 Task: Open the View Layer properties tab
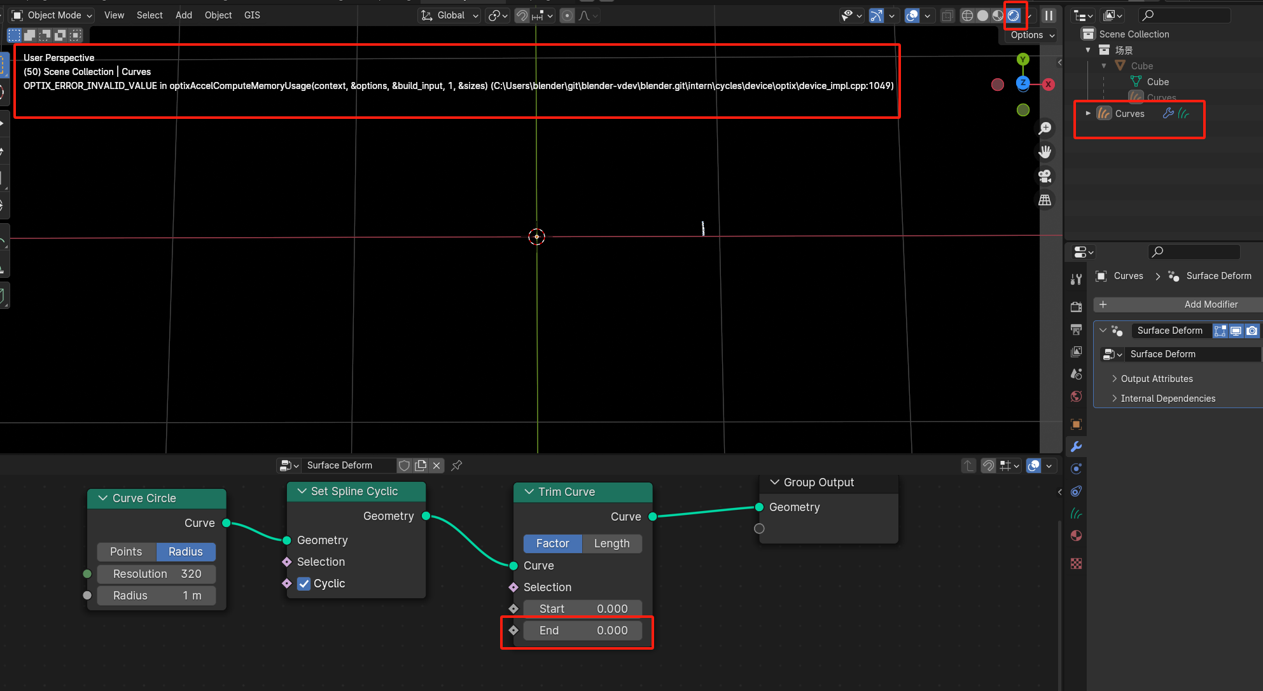pyautogui.click(x=1076, y=352)
